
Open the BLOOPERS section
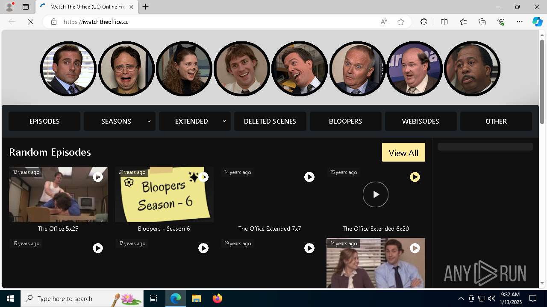tap(345, 121)
